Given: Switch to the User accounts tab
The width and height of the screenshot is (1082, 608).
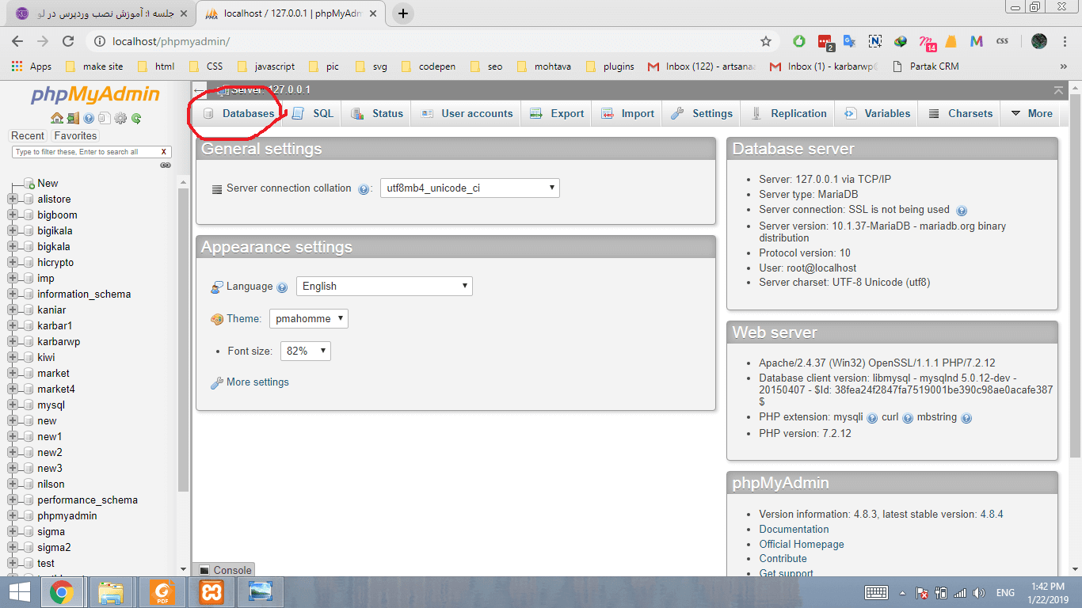Looking at the screenshot, I should (467, 113).
